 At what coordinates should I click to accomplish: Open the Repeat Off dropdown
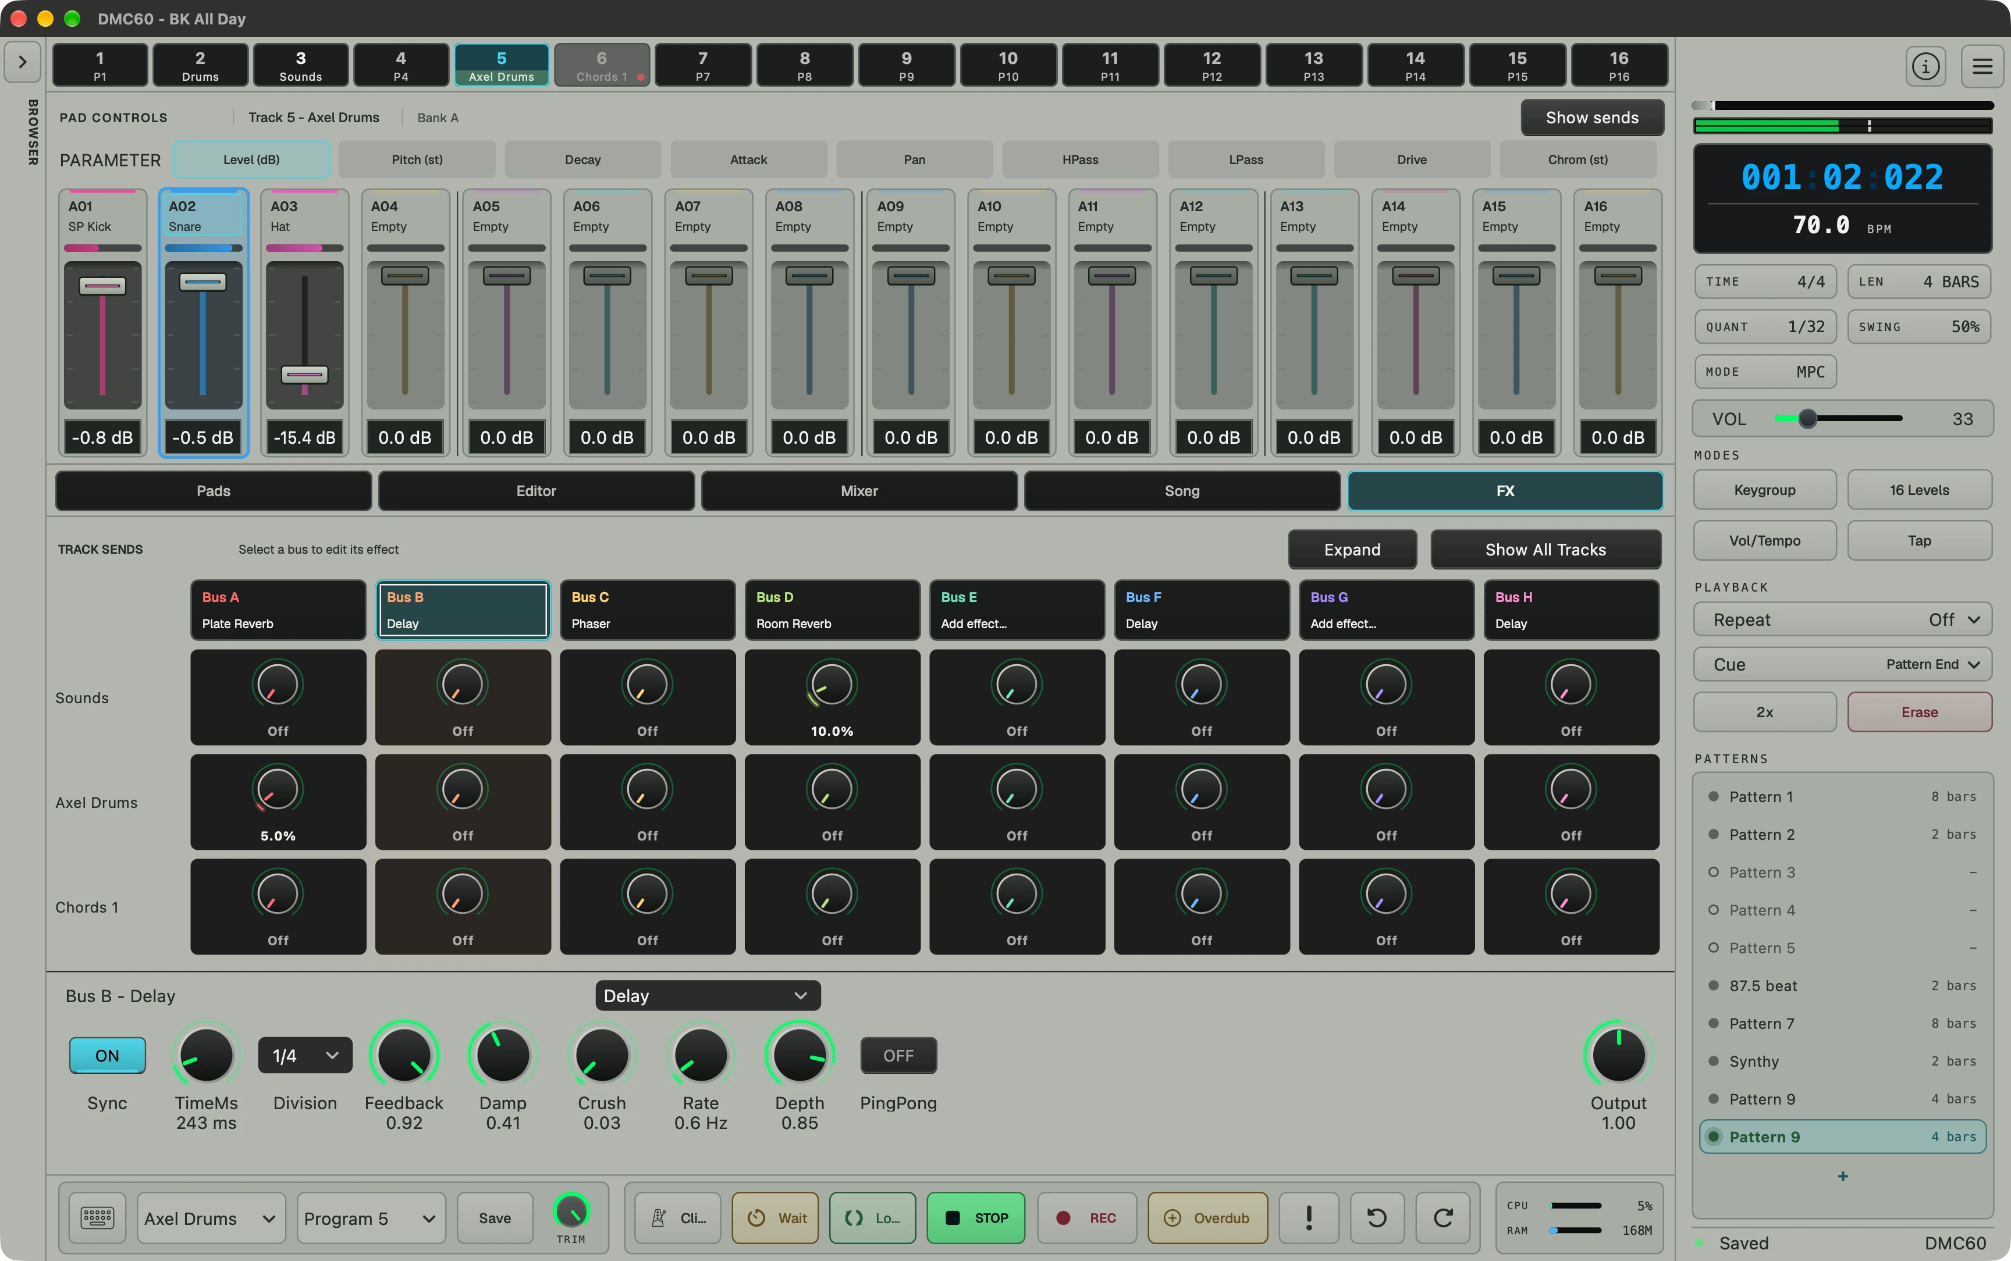(1842, 619)
